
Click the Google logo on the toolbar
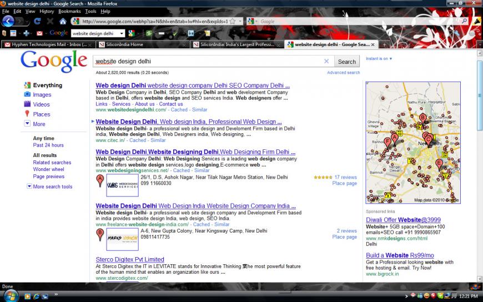(58, 33)
